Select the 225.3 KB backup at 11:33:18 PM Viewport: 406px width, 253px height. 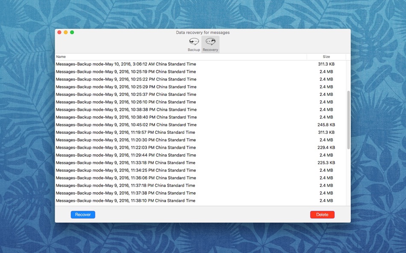click(x=201, y=163)
